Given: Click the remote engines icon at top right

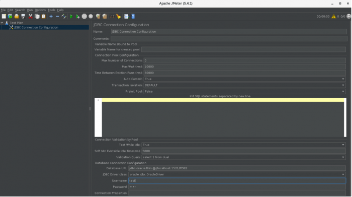Looking at the screenshot, I should pyautogui.click(x=348, y=17).
